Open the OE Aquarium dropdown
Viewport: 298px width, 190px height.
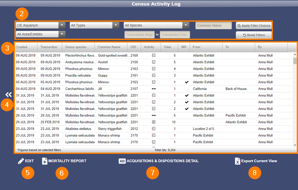tap(41, 25)
